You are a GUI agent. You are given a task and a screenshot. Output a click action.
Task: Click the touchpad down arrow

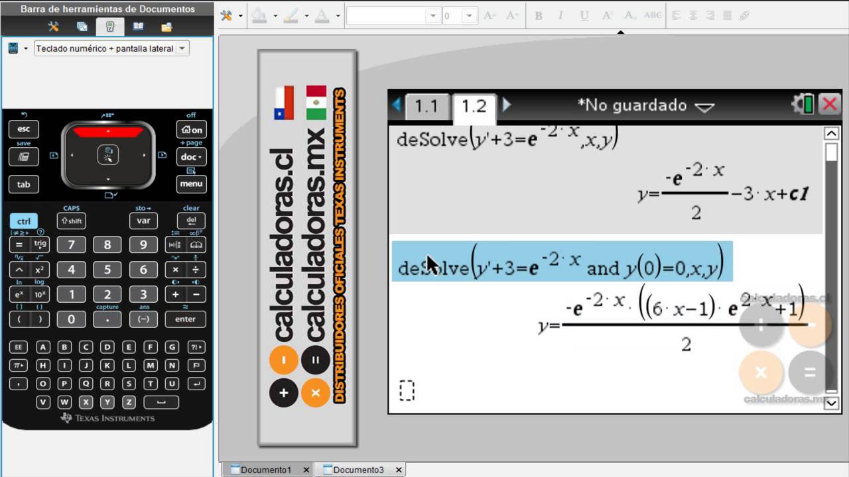(x=108, y=179)
